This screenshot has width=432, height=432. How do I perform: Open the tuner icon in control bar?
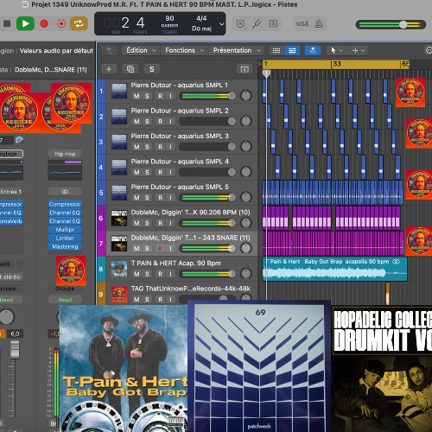tap(257, 23)
